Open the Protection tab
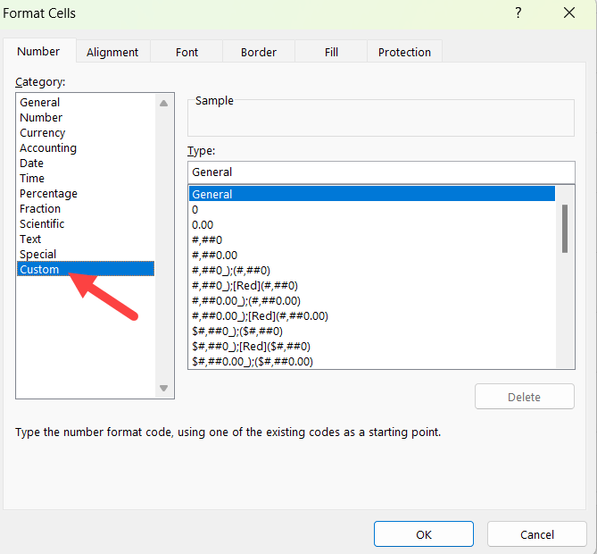 click(404, 52)
